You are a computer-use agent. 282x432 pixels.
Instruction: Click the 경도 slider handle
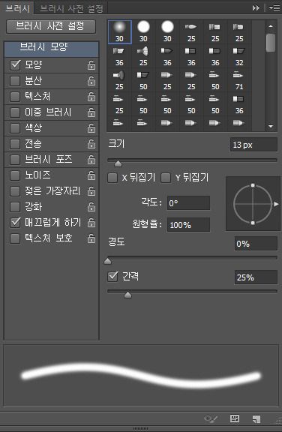(108, 261)
